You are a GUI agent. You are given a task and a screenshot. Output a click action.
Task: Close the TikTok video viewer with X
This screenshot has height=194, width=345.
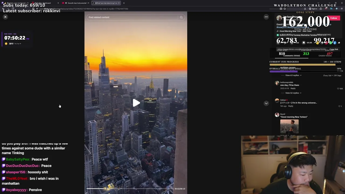click(x=5, y=17)
